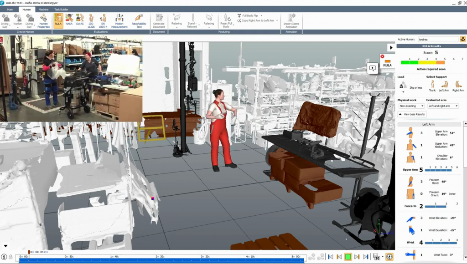Expand the Load weight selector

tap(403, 92)
